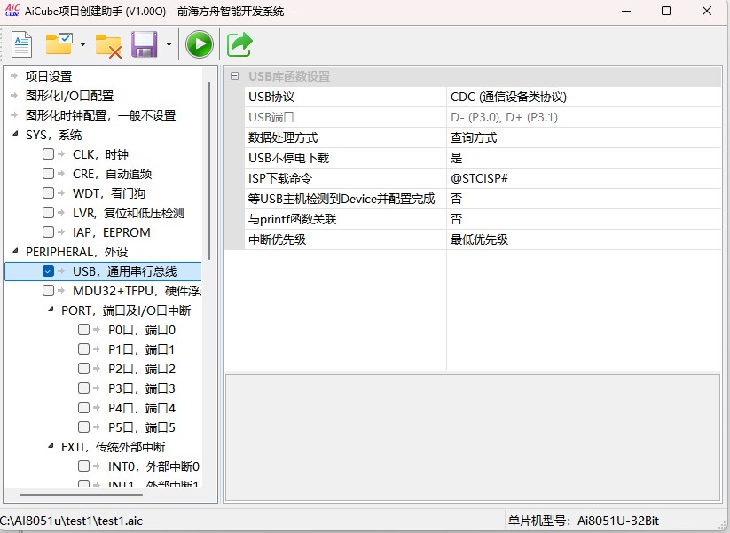Image resolution: width=730 pixels, height=533 pixels.
Task: Change 数据处理方式 value 查询方式
Action: pyautogui.click(x=584, y=137)
